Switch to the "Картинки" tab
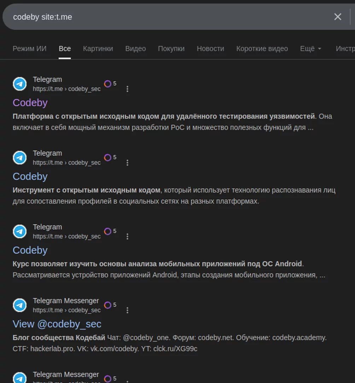Viewport: 355px width, 383px height. [98, 49]
